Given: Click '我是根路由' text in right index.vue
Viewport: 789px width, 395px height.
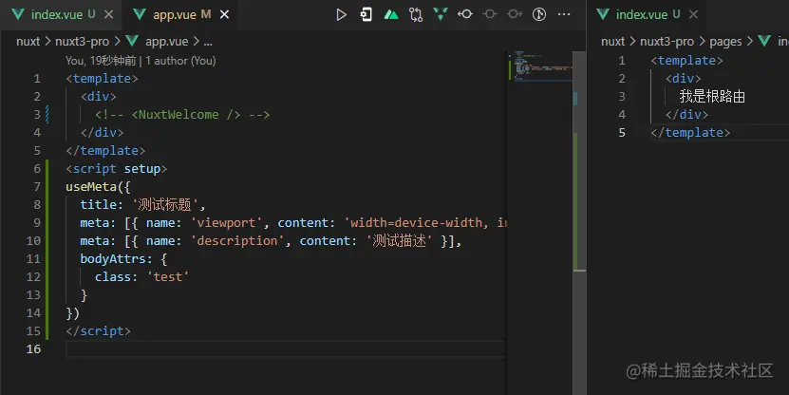Looking at the screenshot, I should click(712, 97).
